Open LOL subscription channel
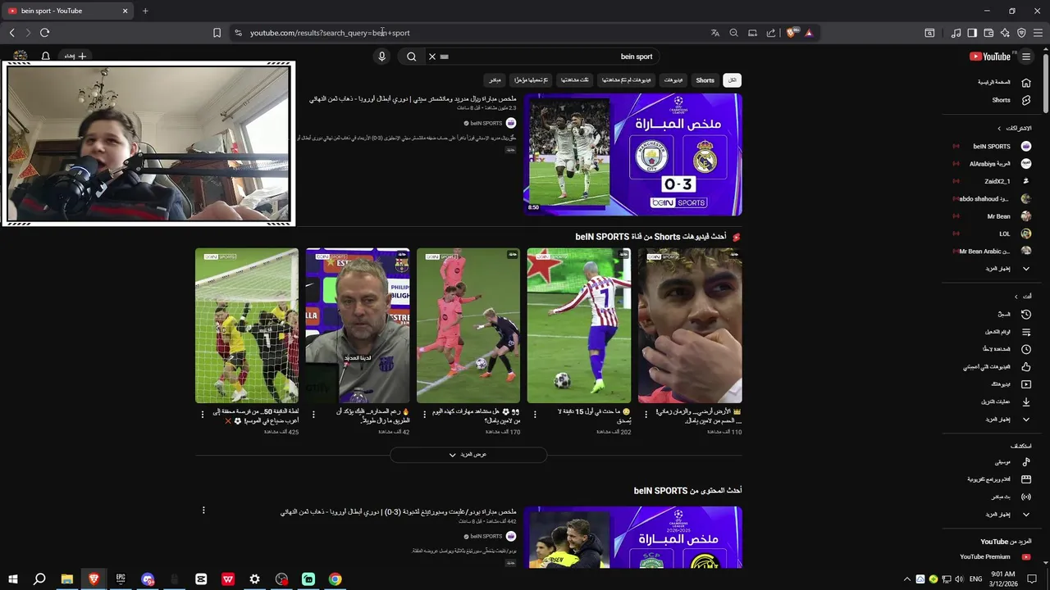1050x590 pixels. coord(993,234)
